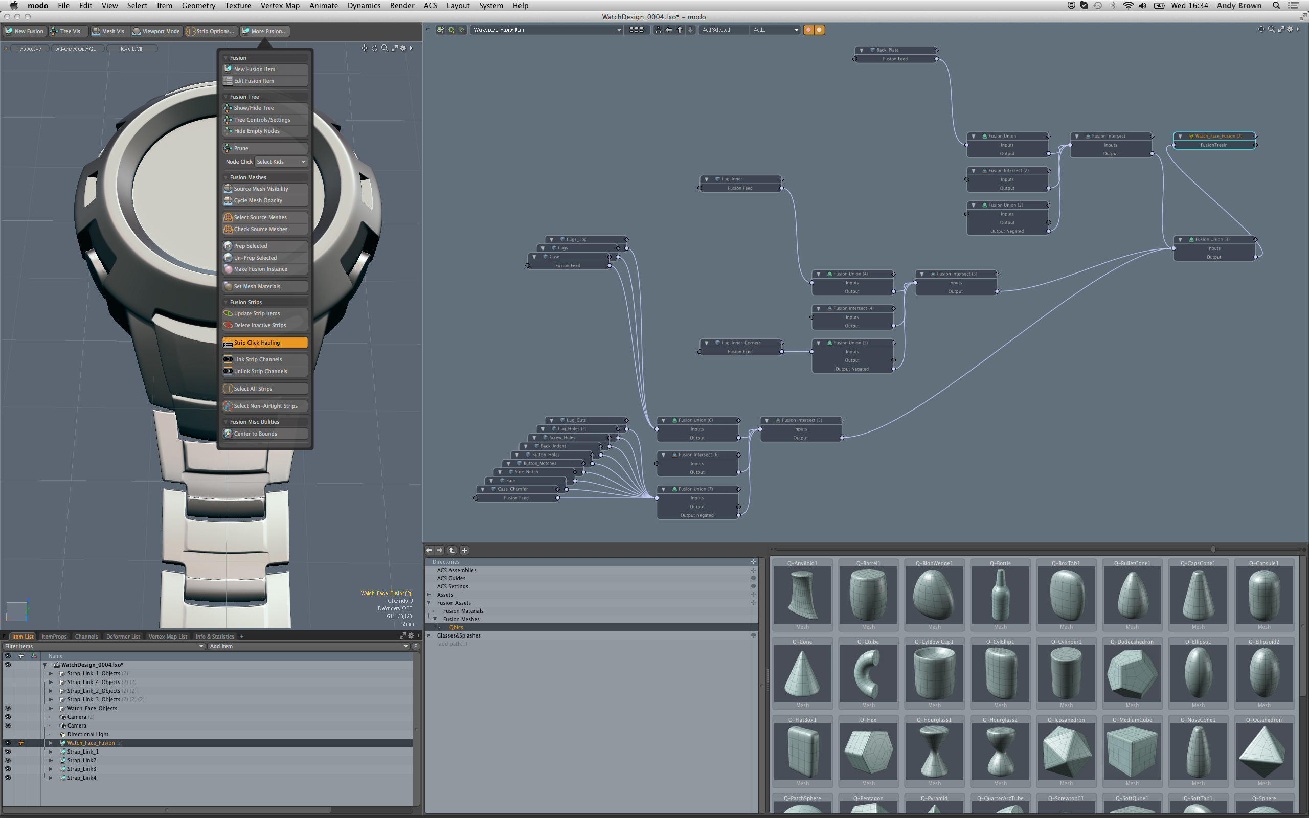This screenshot has width=1309, height=818.
Task: Select the Q-Bottle mesh preset thumbnail
Action: [1000, 595]
